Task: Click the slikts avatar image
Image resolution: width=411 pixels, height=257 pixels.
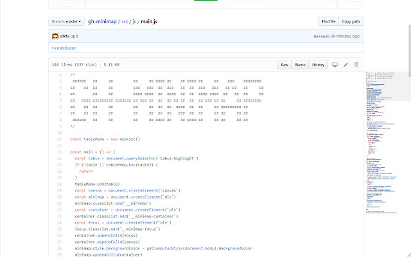Action: [55, 36]
